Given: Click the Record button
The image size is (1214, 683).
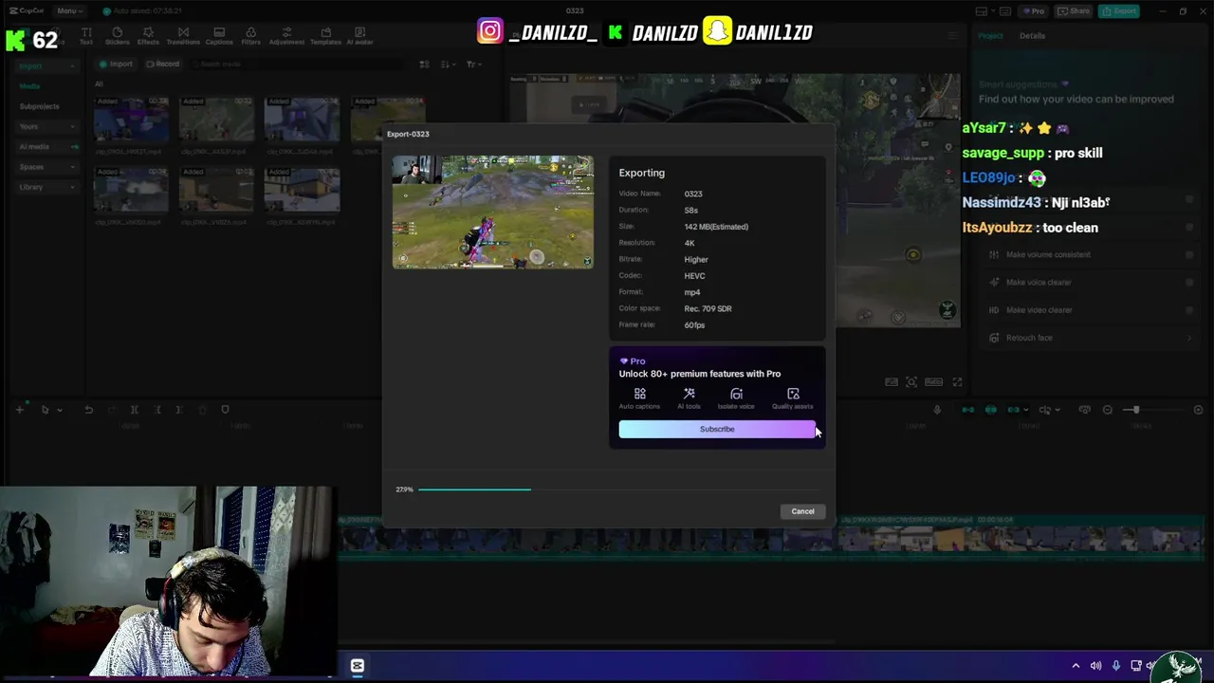Looking at the screenshot, I should 162,65.
